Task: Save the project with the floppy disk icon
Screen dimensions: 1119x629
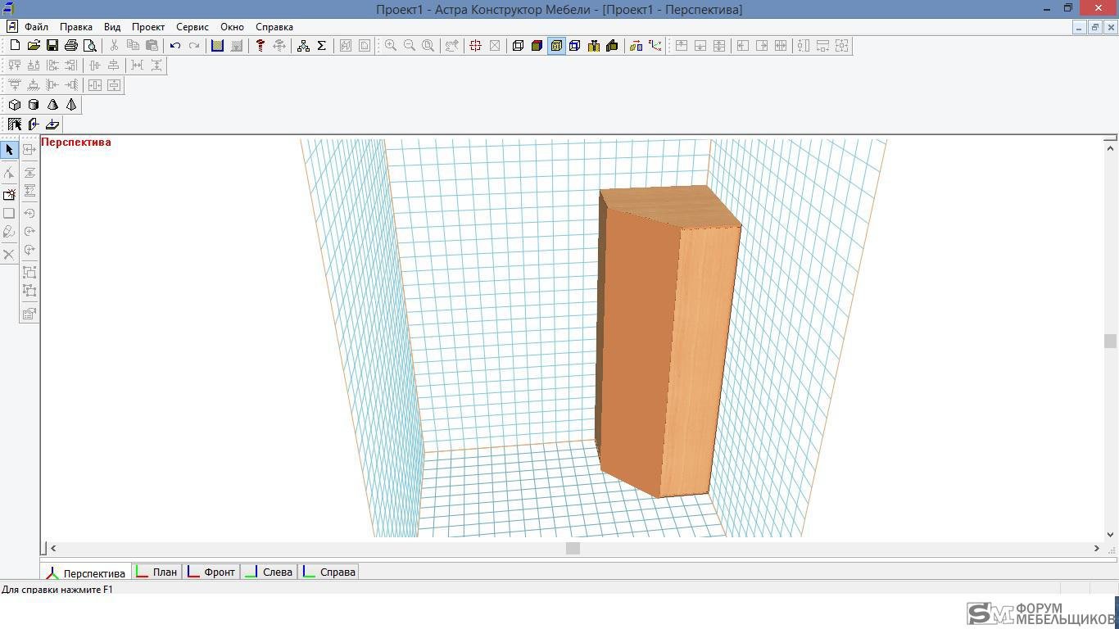Action: pyautogui.click(x=52, y=46)
